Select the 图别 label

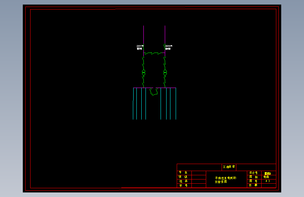point(254,177)
